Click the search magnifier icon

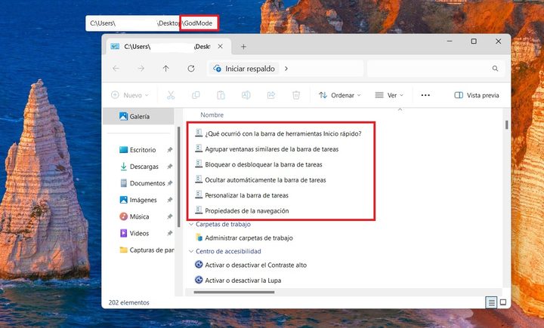pos(495,69)
